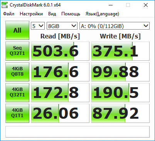The width and height of the screenshot is (155, 141).
Task: Open the Настройки menu
Action: pos(31,14)
